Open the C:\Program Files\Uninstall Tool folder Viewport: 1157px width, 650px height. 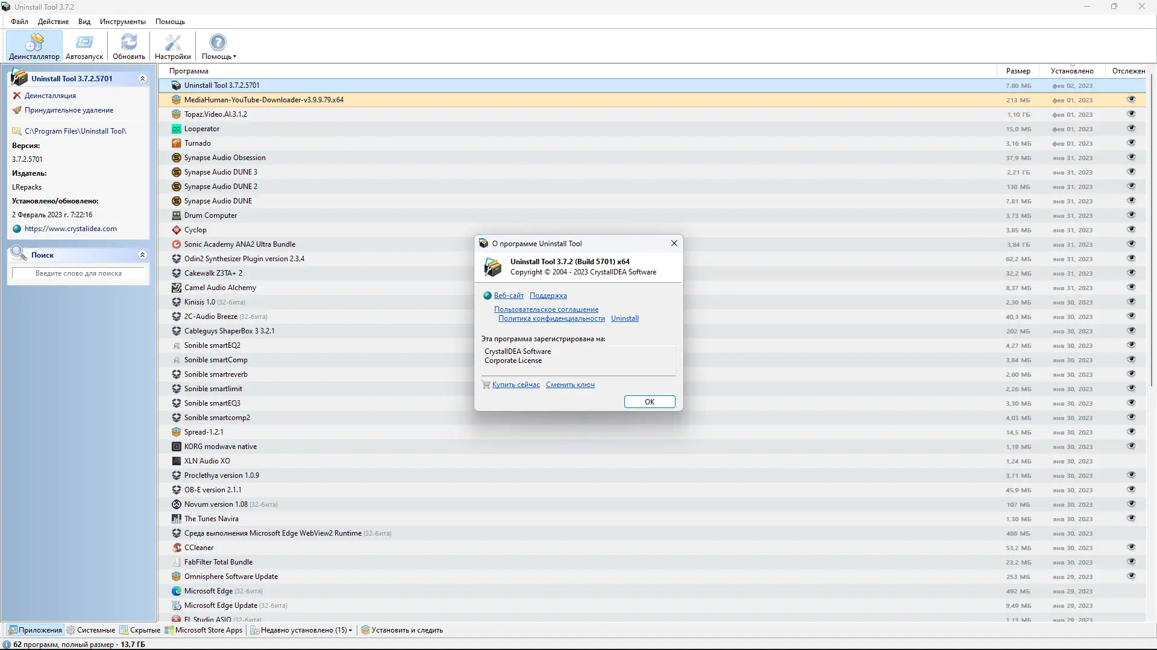coord(76,131)
